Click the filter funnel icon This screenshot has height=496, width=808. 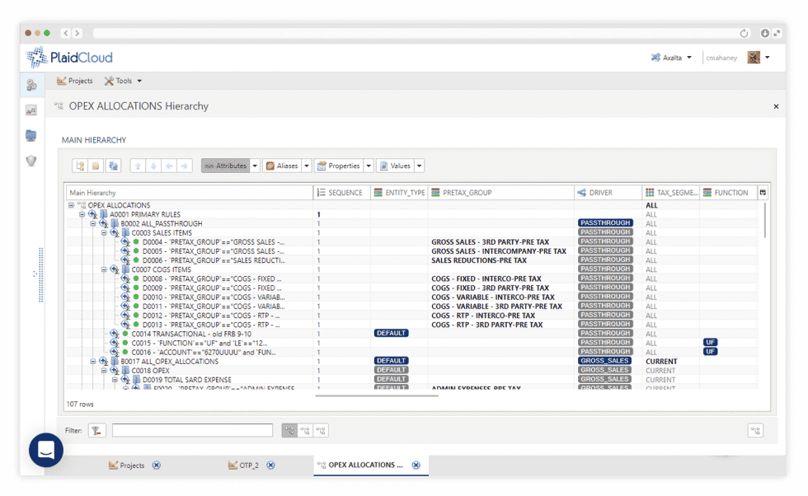pyautogui.click(x=97, y=431)
